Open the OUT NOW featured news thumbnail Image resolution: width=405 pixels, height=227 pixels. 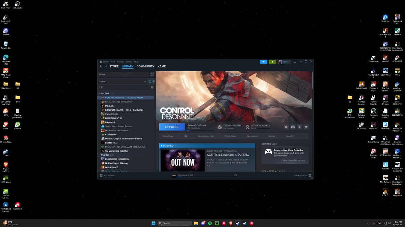[183, 161]
